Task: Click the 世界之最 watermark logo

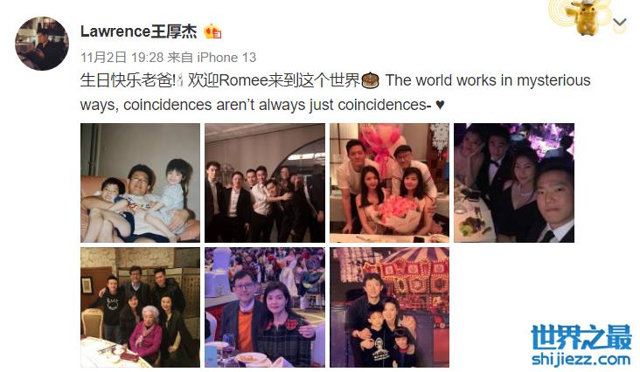Action: point(581,337)
